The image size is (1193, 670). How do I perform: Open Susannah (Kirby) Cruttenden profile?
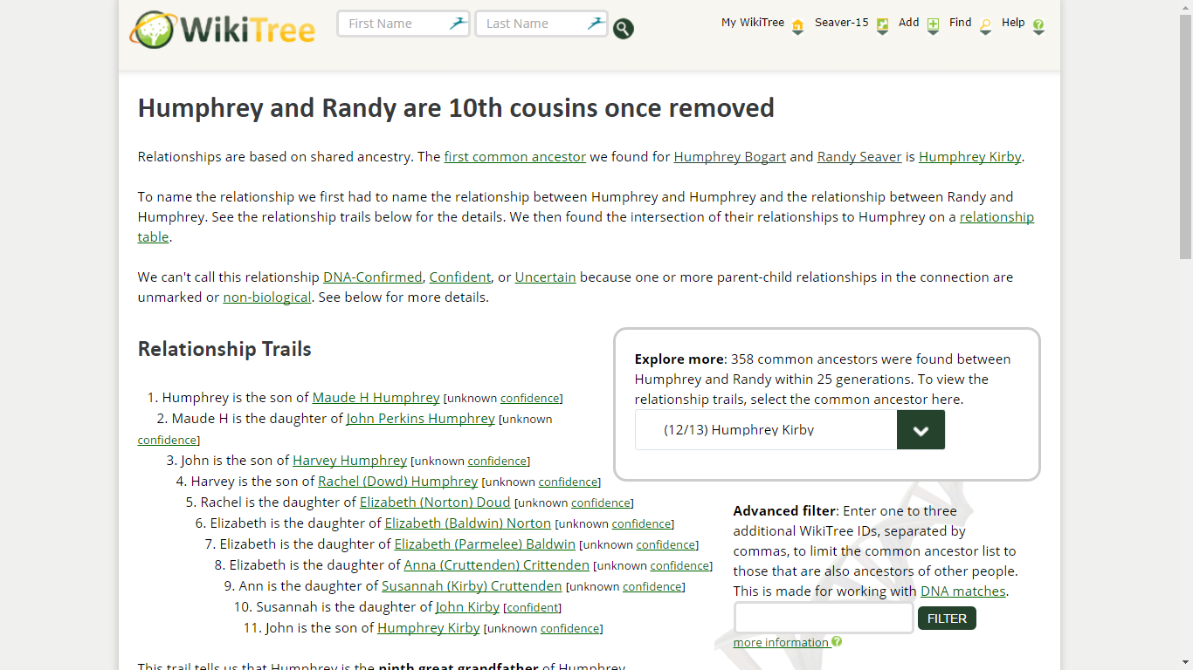tap(472, 586)
